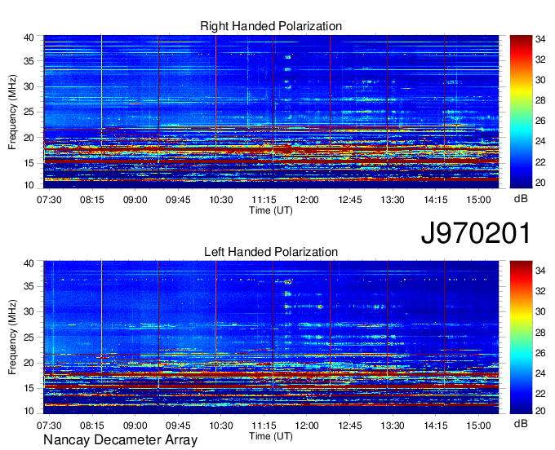
Task: Click the dB unit under the bottom color bar
Action: [521, 423]
